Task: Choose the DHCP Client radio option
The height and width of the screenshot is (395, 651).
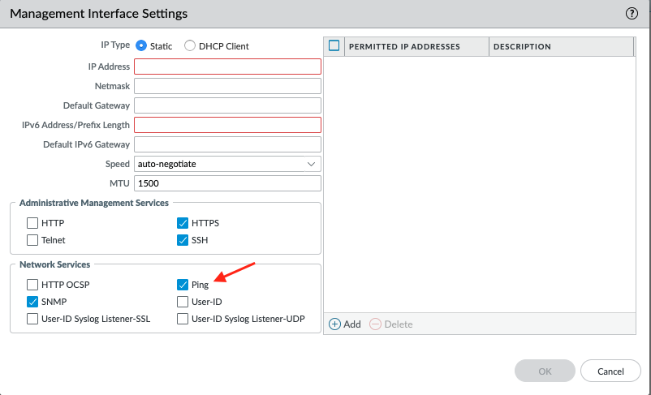Action: pyautogui.click(x=190, y=46)
